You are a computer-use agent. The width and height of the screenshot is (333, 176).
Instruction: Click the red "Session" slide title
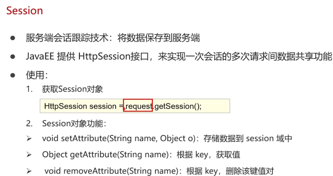(24, 11)
